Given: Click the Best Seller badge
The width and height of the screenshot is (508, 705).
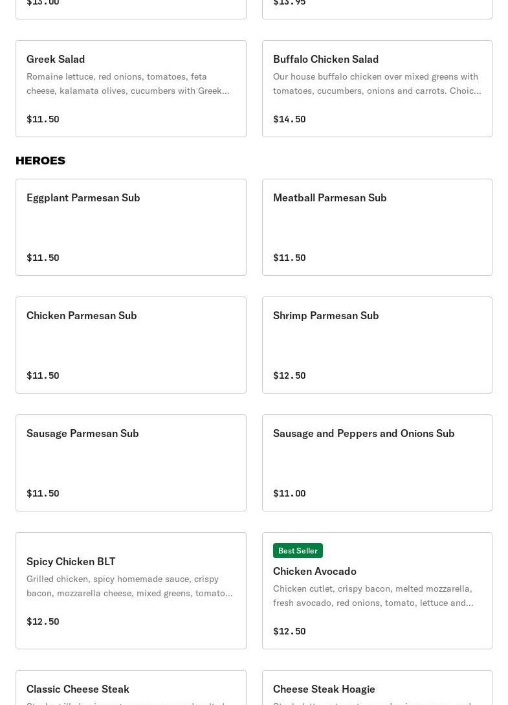Looking at the screenshot, I should coord(298,550).
